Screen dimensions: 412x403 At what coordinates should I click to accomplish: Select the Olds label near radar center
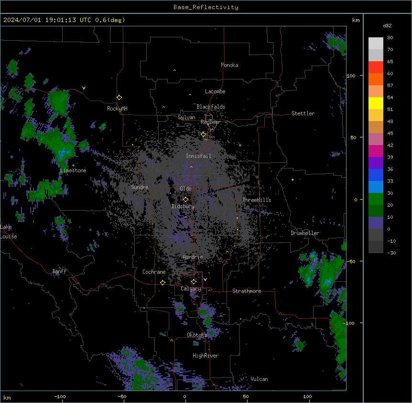(185, 189)
